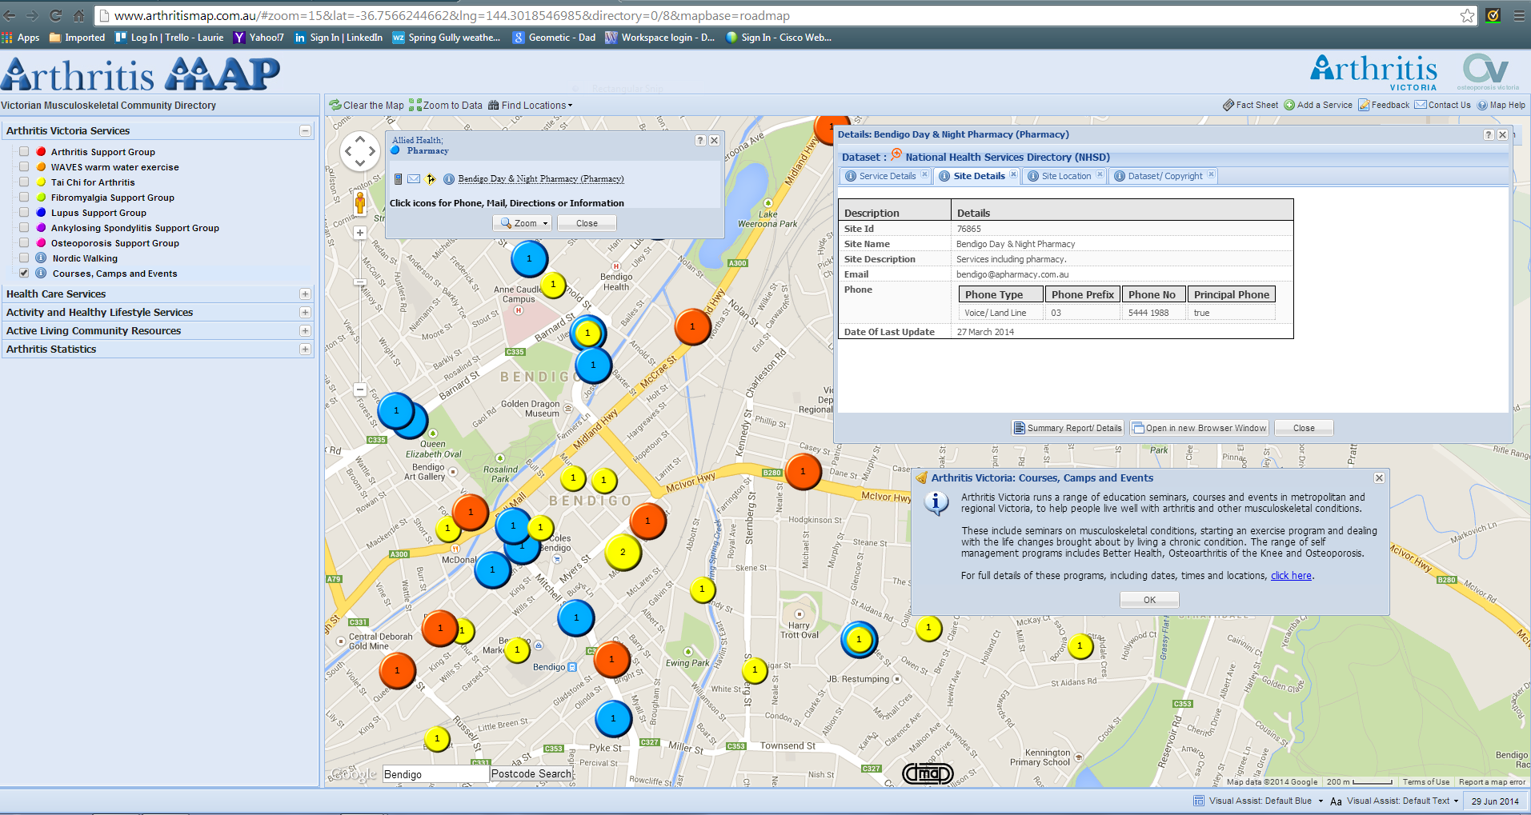The width and height of the screenshot is (1531, 815).
Task: Open the Feedback form
Action: coord(1384,105)
